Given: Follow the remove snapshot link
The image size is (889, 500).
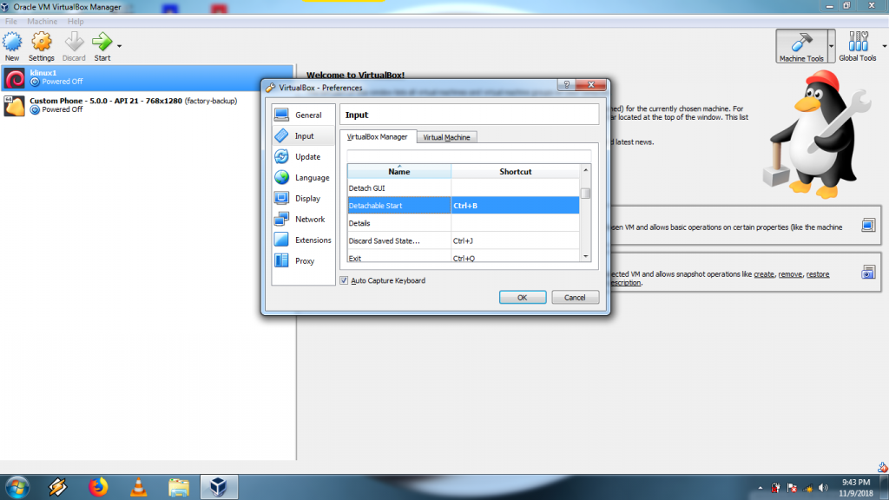Looking at the screenshot, I should pyautogui.click(x=790, y=274).
